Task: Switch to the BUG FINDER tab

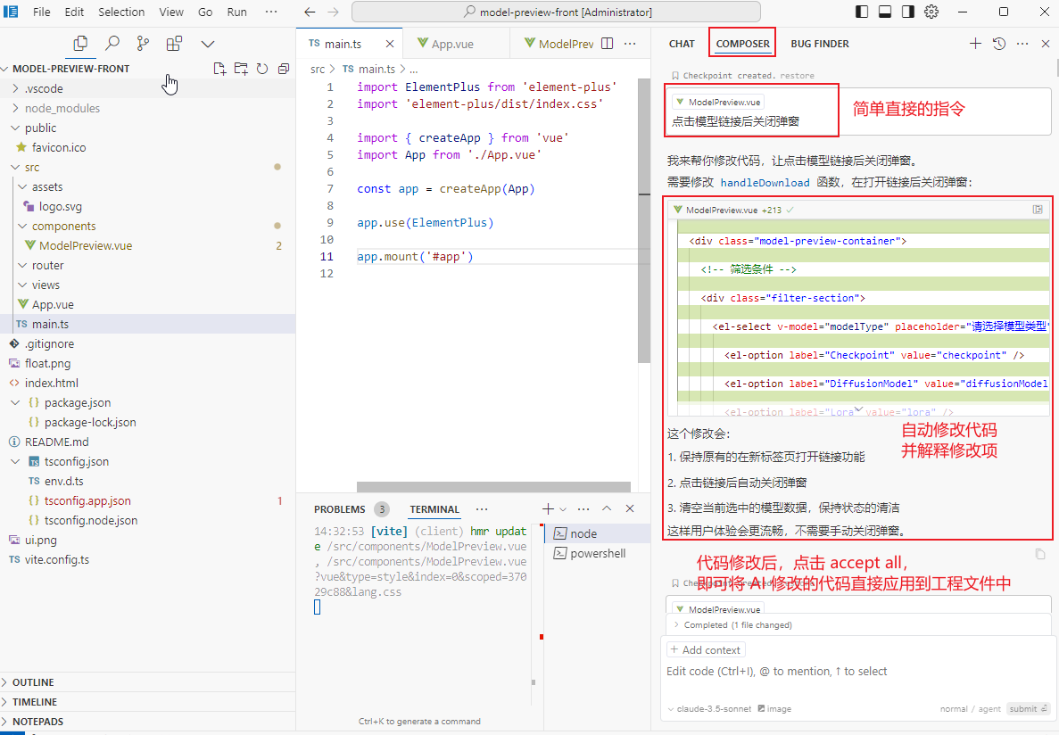Action: coord(820,43)
